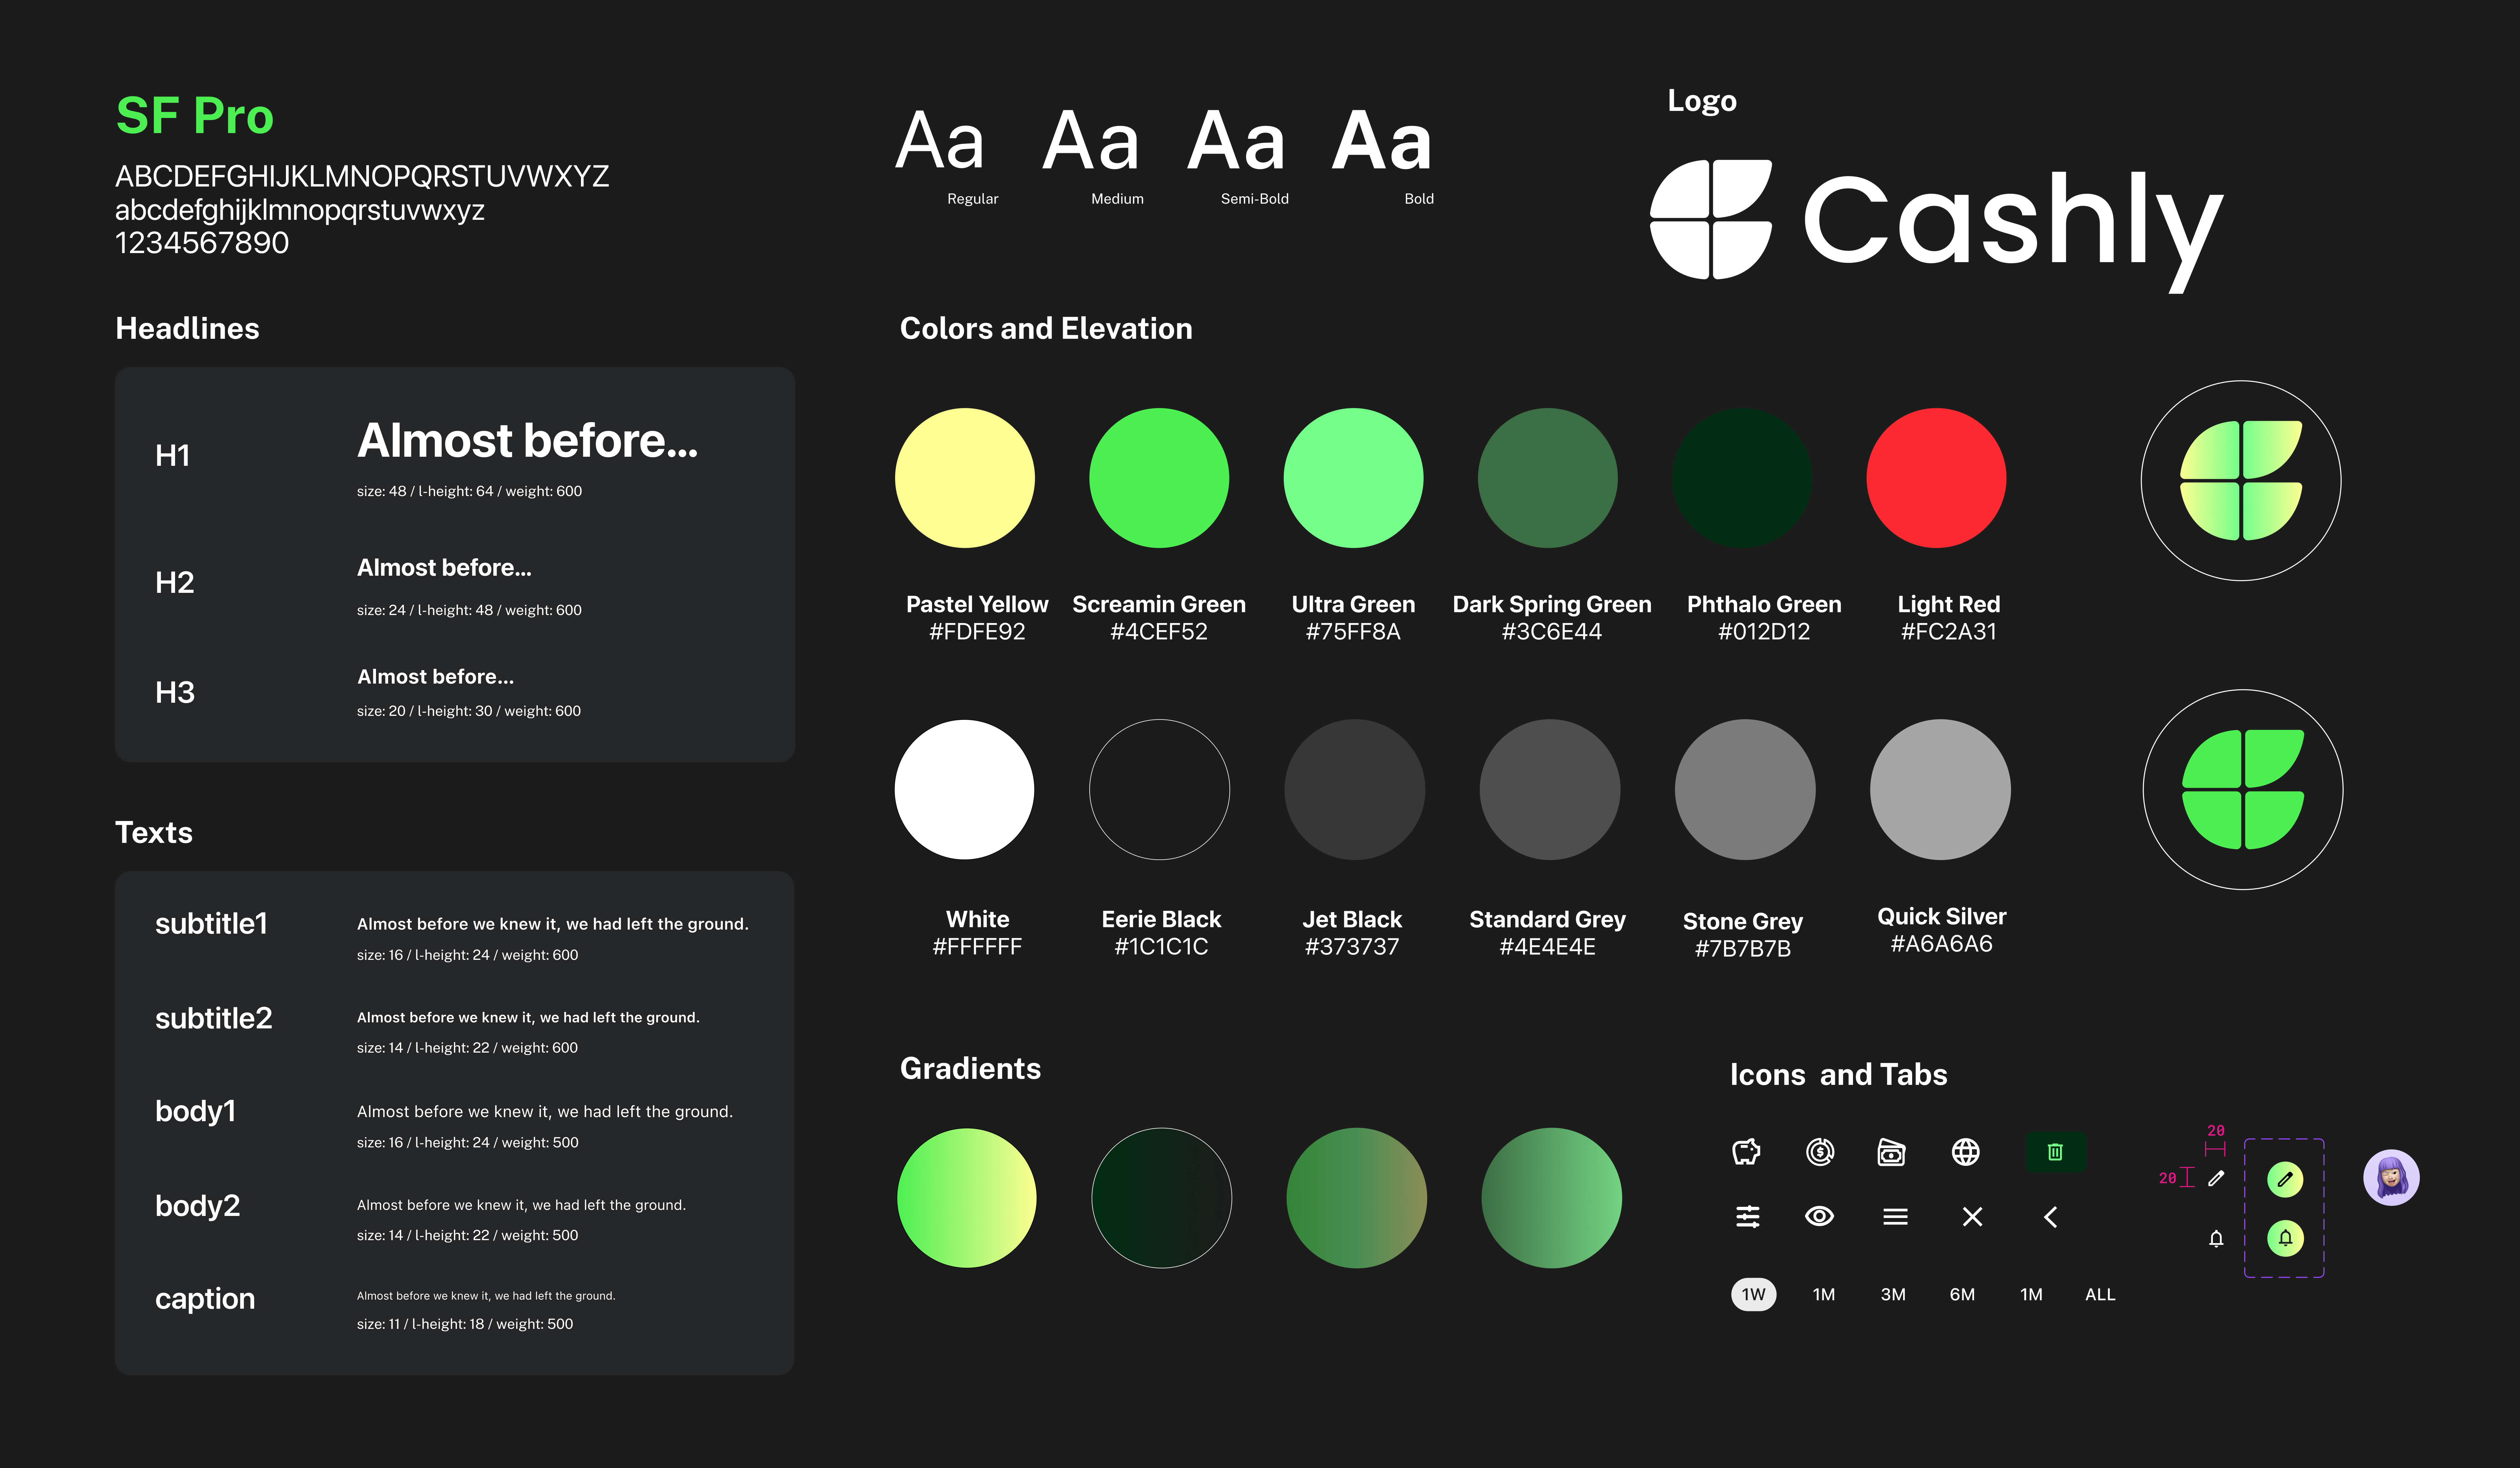Click the SF Pro green title

[195, 116]
